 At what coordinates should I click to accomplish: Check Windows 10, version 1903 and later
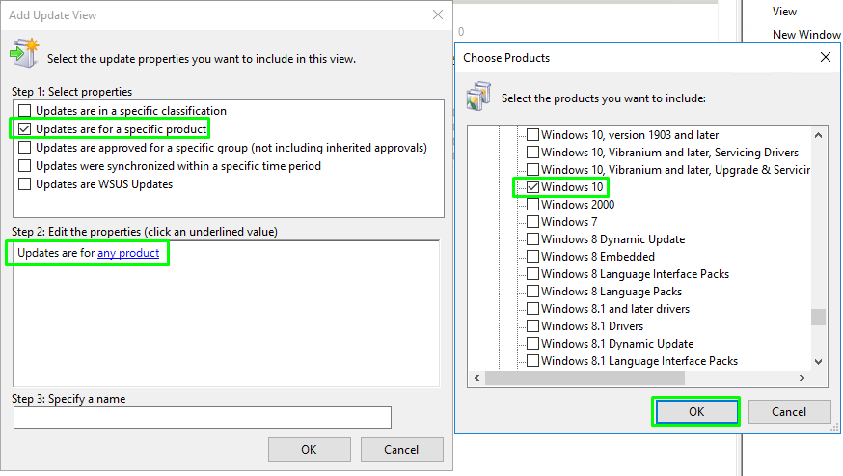tap(531, 135)
